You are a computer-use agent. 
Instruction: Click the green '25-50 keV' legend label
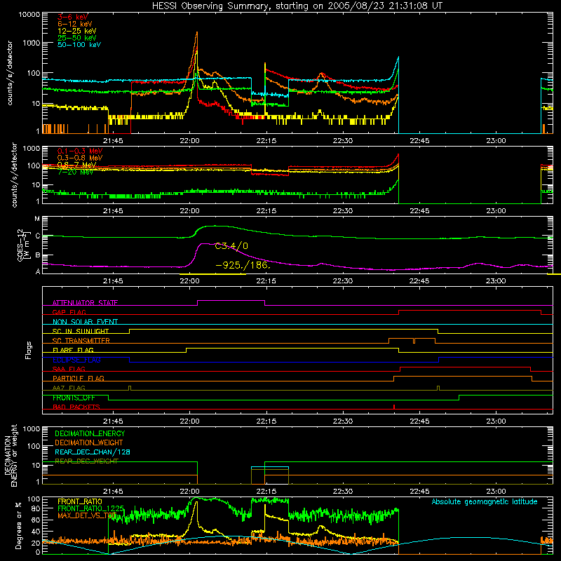[x=77, y=38]
